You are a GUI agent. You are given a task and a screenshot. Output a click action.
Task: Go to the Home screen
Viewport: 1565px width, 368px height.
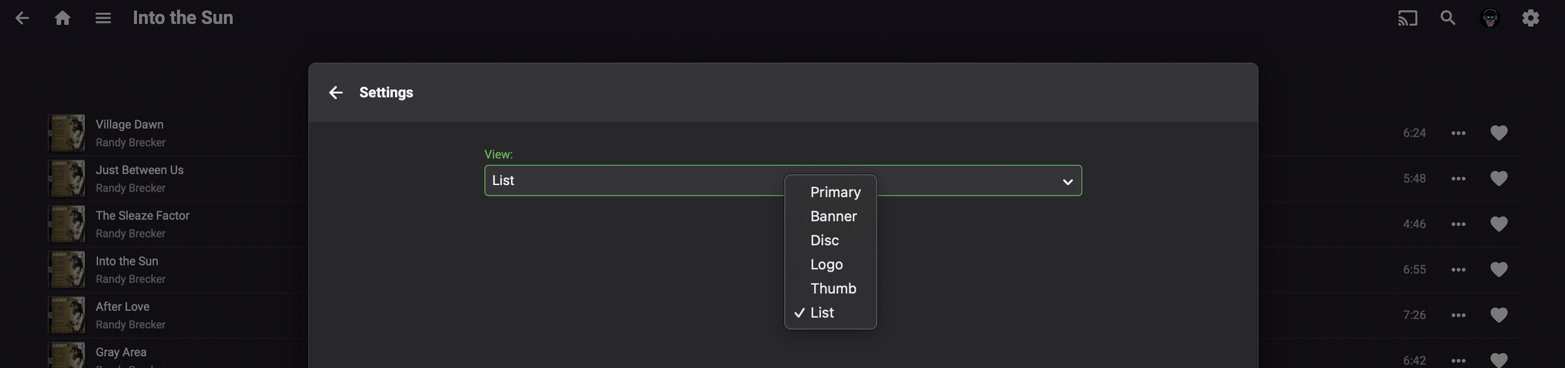63,18
